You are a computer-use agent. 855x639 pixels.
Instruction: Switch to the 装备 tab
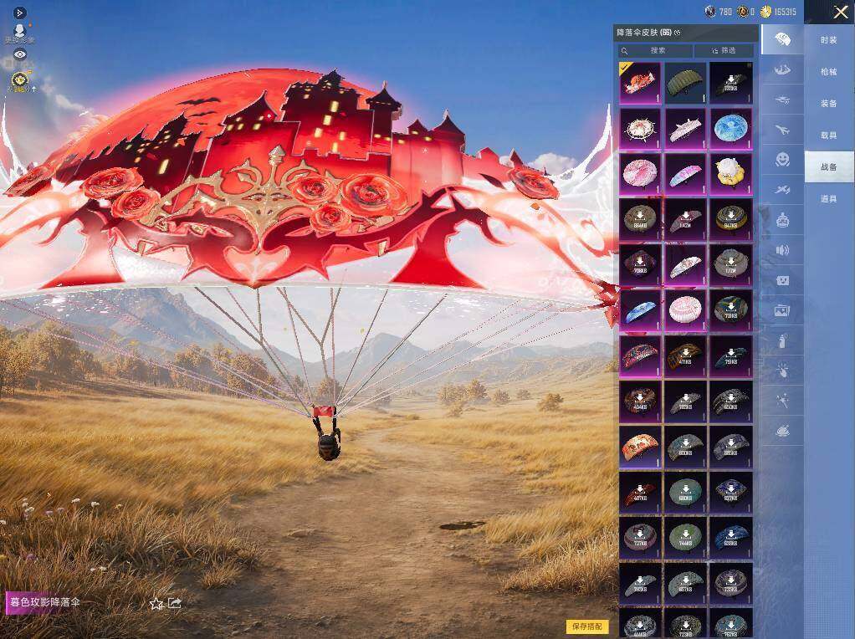829,103
